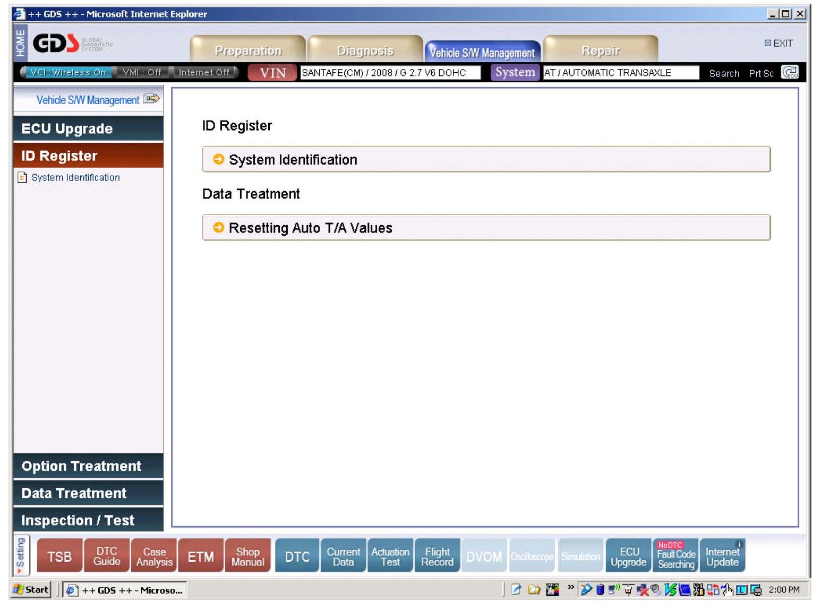Click Resetting Auto T/A Values button

pyautogui.click(x=486, y=228)
